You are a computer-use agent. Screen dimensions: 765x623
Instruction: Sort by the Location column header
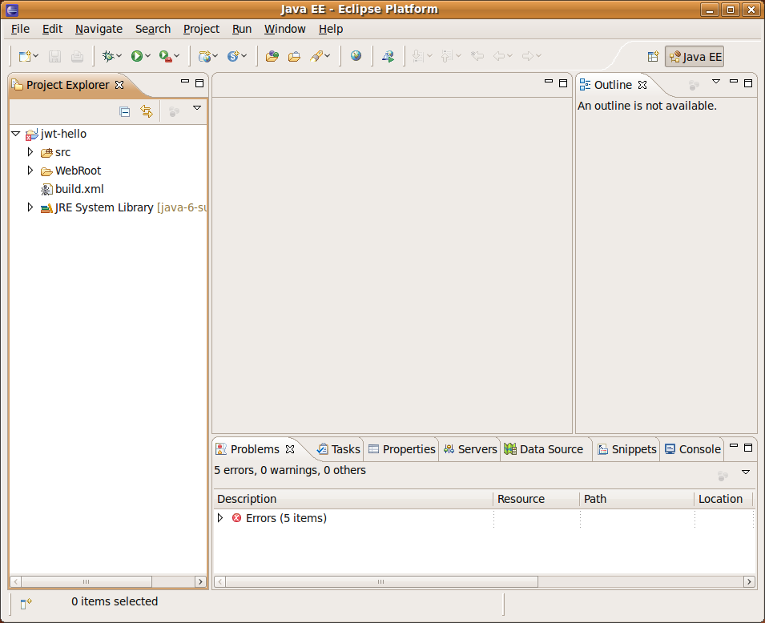pos(724,499)
